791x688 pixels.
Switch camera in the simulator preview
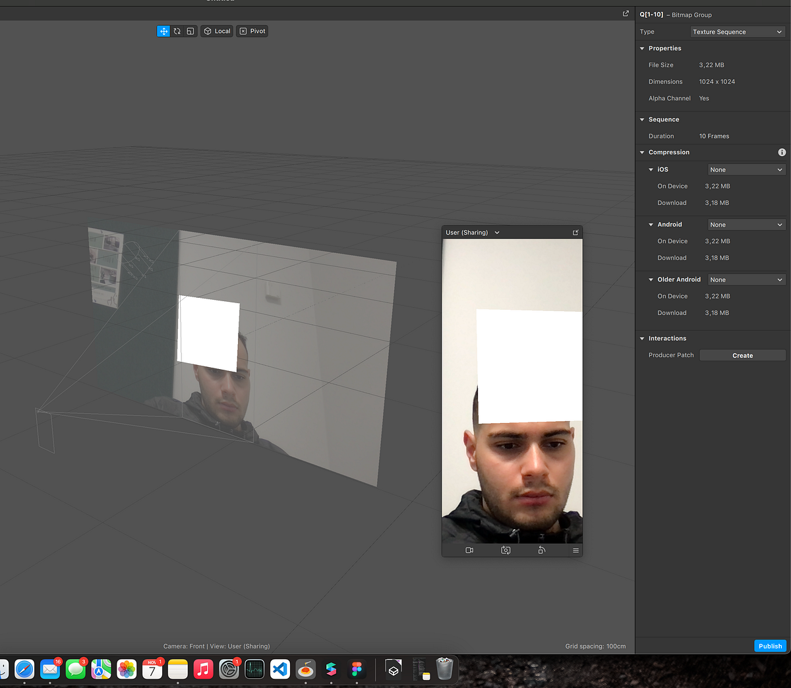pos(506,550)
